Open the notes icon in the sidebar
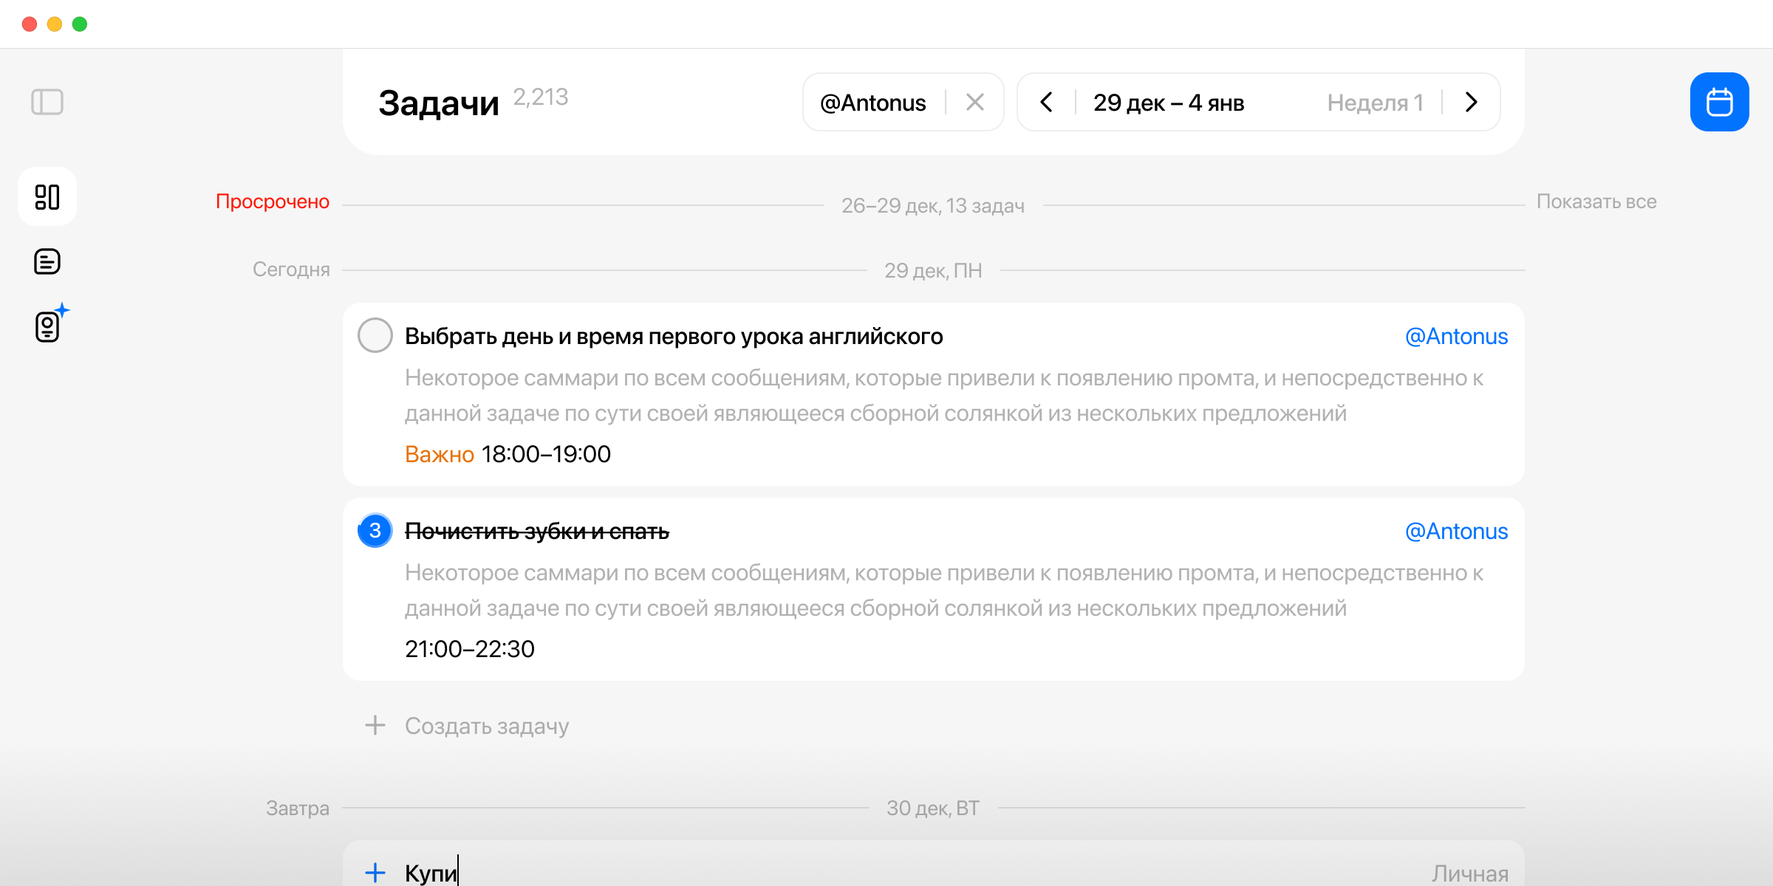 pyautogui.click(x=47, y=261)
